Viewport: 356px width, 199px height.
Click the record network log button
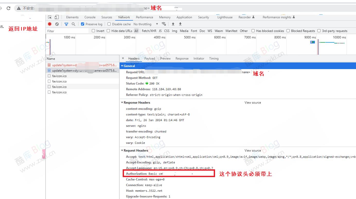tap(50, 24)
